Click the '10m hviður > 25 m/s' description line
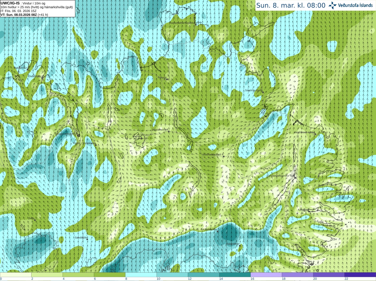This screenshot has height=281, width=376. tap(37, 7)
